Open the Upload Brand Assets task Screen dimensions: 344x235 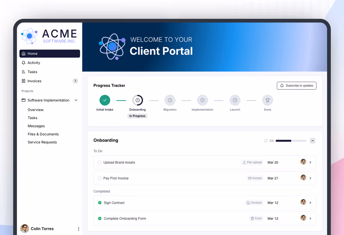click(205, 162)
